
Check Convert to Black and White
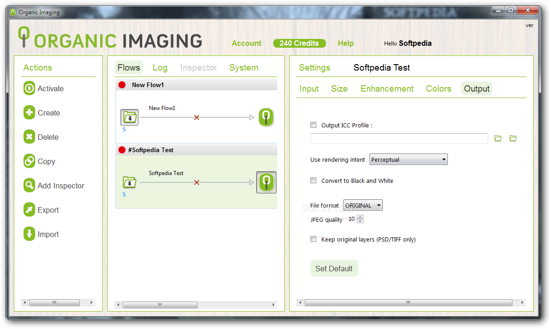(314, 181)
